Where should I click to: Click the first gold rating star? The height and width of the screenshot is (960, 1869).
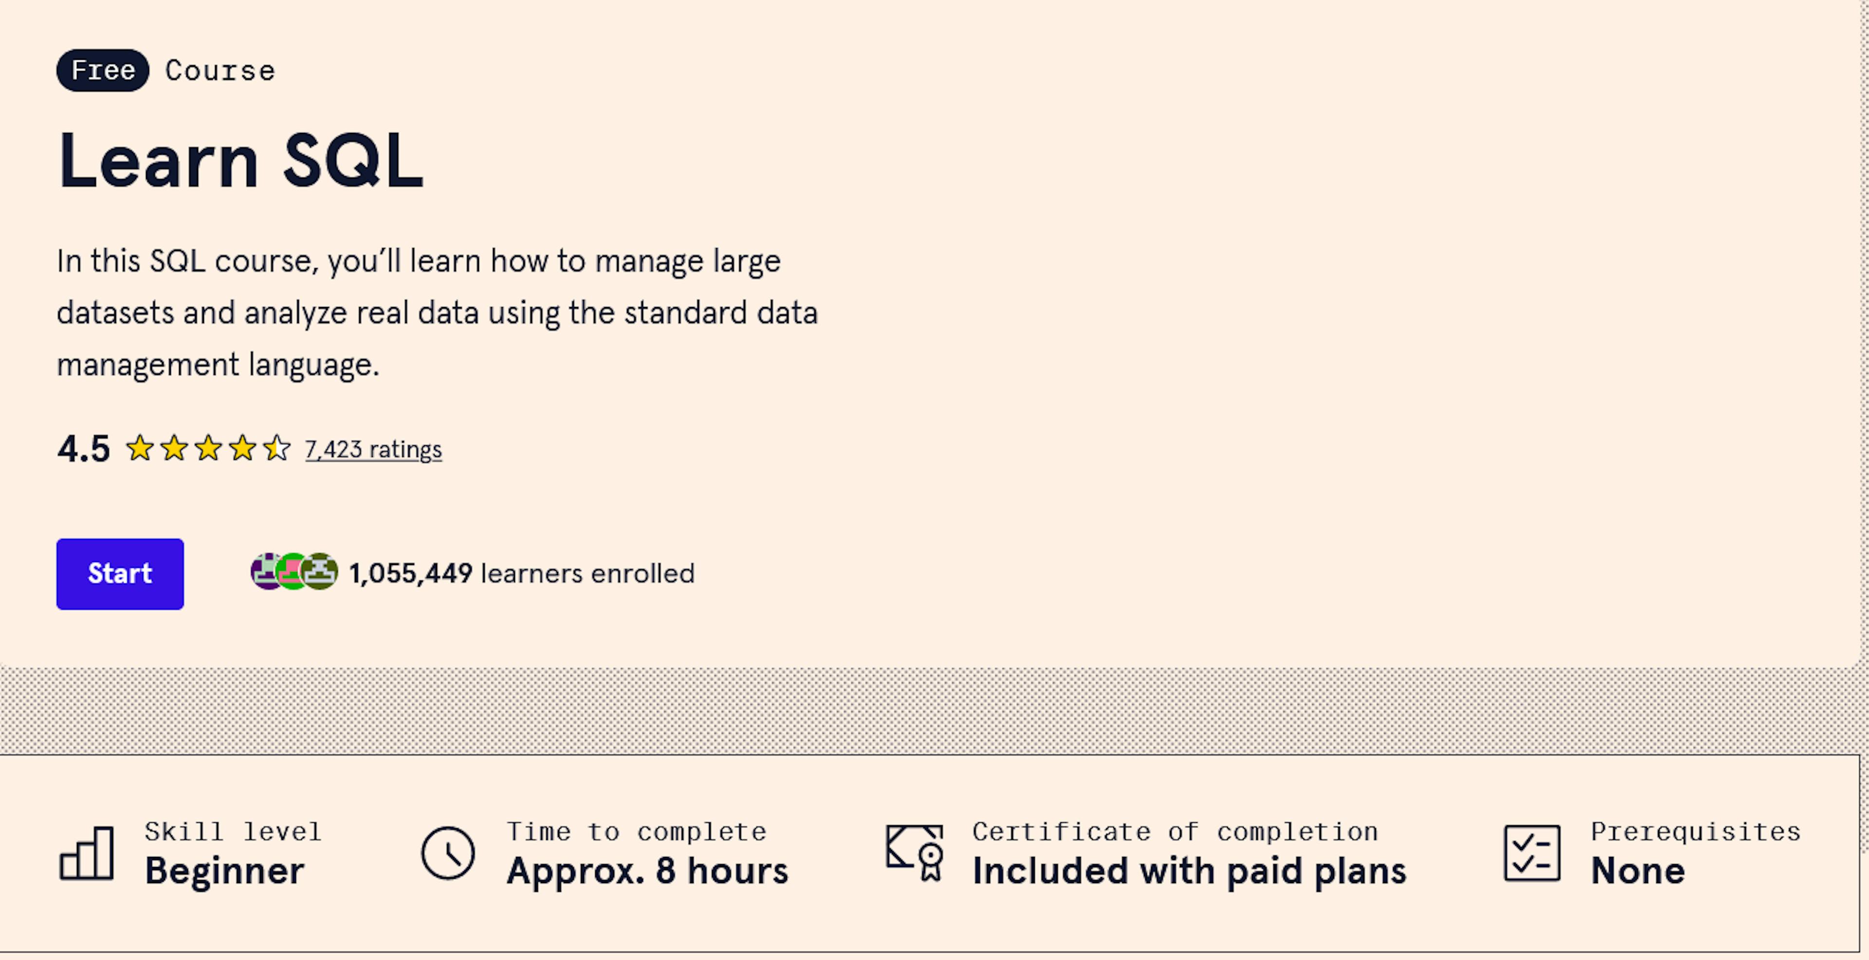[139, 449]
